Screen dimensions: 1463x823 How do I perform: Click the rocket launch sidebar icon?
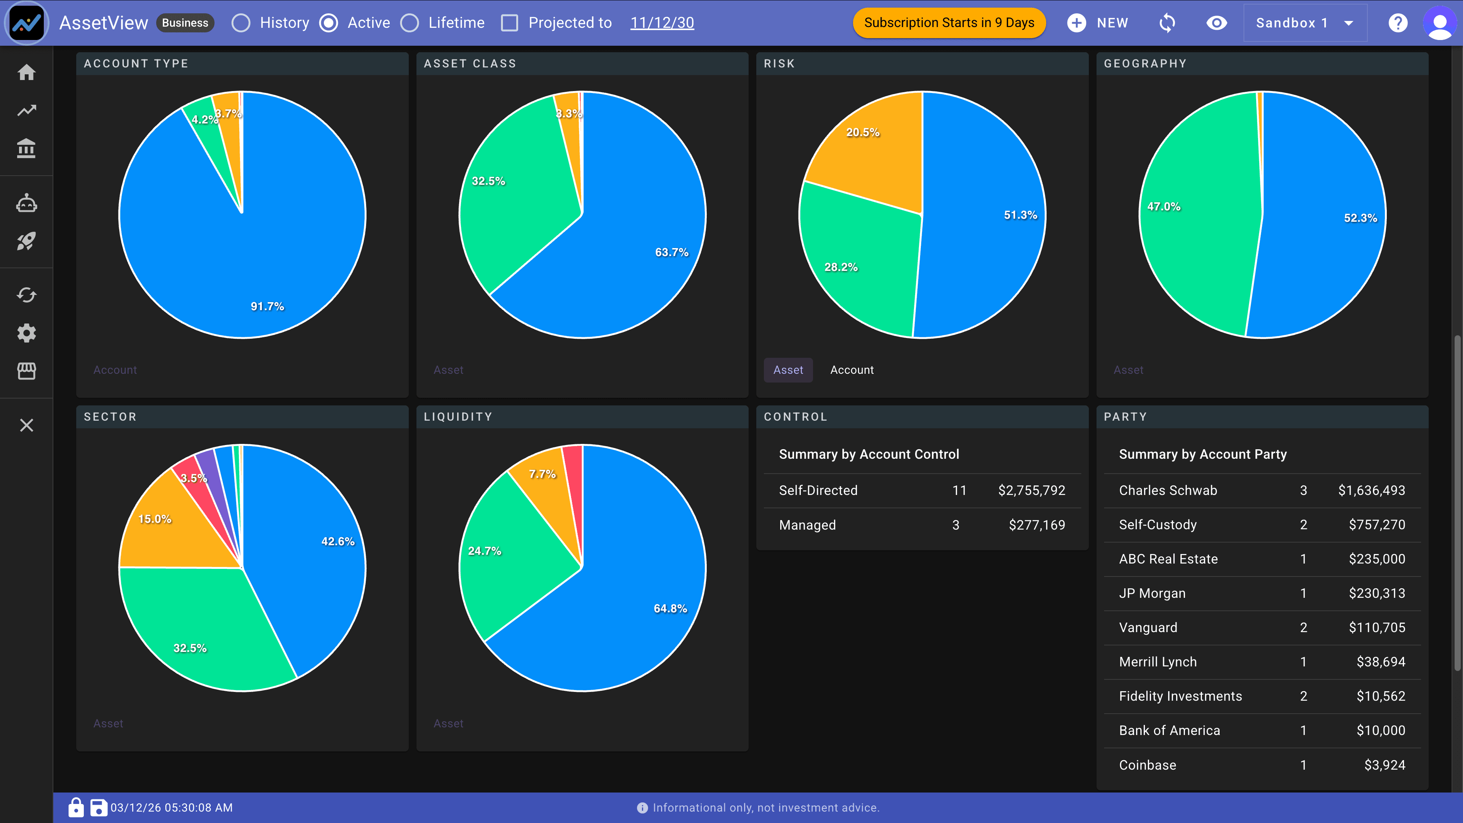(x=26, y=242)
